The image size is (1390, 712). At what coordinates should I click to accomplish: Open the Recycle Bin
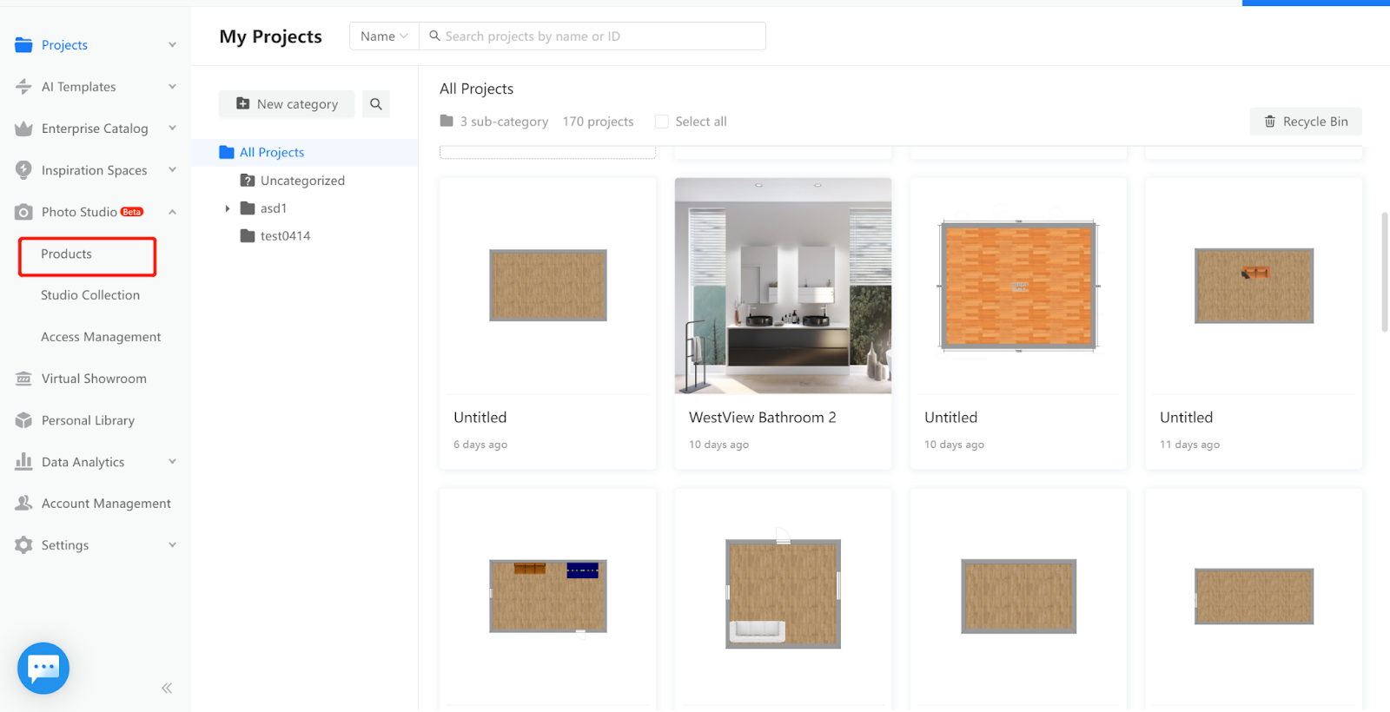[1306, 122]
